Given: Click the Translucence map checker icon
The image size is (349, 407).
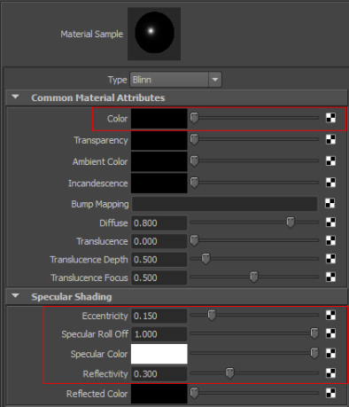Looking at the screenshot, I should point(330,240).
